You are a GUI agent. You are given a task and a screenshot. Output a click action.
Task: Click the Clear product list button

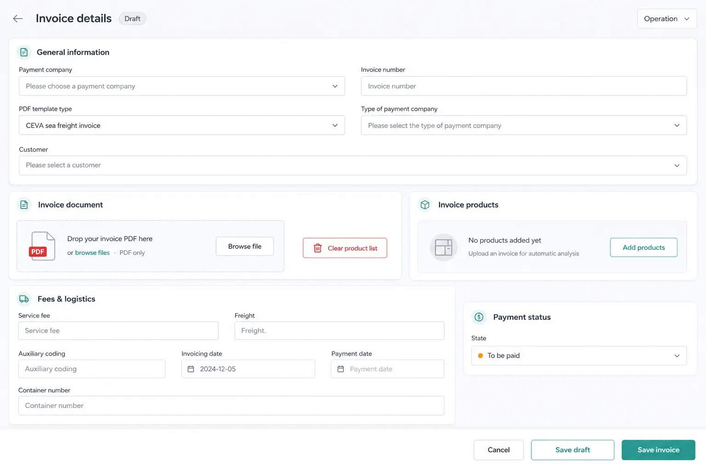(x=345, y=248)
